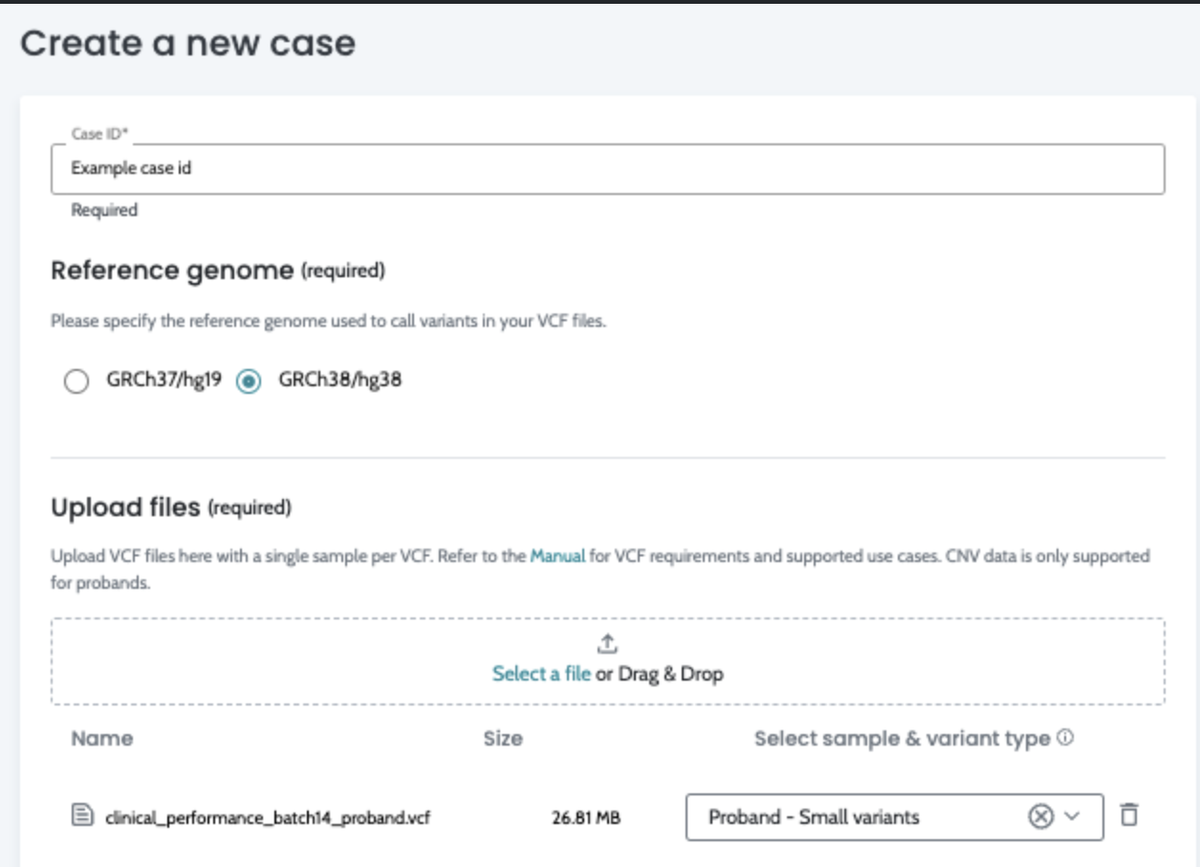The width and height of the screenshot is (1200, 867).
Task: Open the Manual link for VCF requirements
Action: (557, 555)
